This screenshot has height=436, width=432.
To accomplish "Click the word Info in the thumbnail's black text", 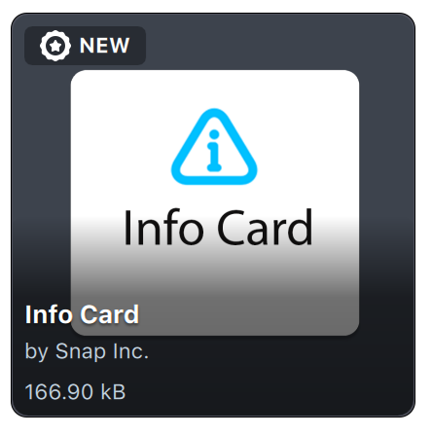I will (163, 227).
